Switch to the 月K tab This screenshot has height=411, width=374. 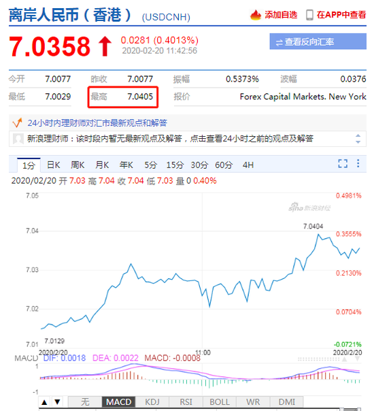(102, 165)
